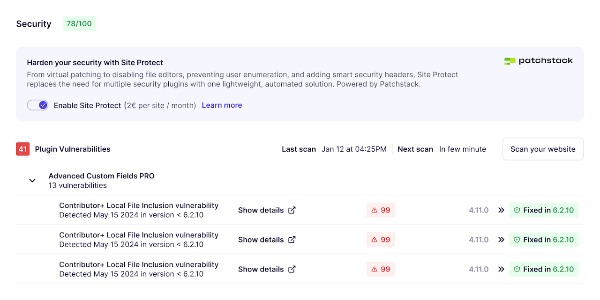Disable the Site Protect toggle
The height and width of the screenshot is (300, 600).
37,105
